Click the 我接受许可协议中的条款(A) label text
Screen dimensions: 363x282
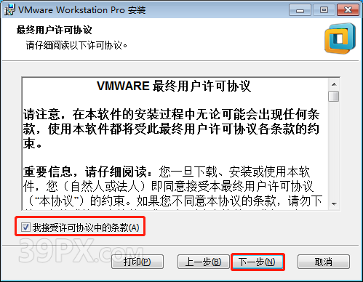pyautogui.click(x=86, y=227)
